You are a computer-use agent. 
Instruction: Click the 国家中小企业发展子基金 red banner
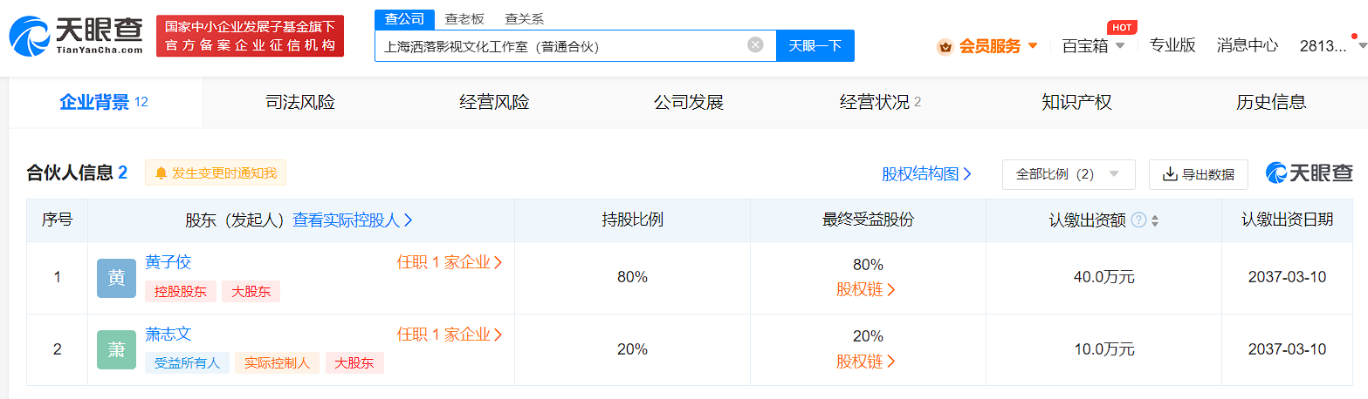pos(250,36)
